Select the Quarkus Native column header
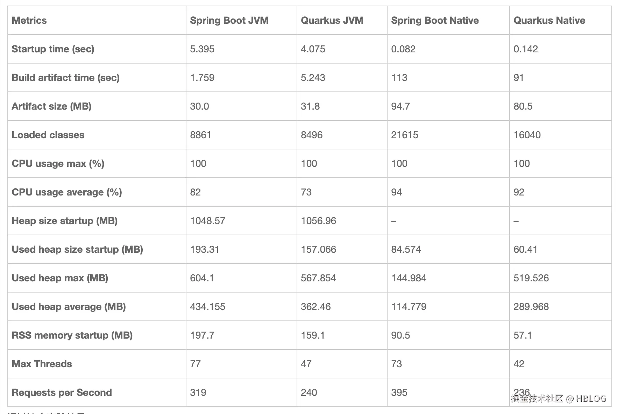This screenshot has height=414, width=617. (x=549, y=21)
